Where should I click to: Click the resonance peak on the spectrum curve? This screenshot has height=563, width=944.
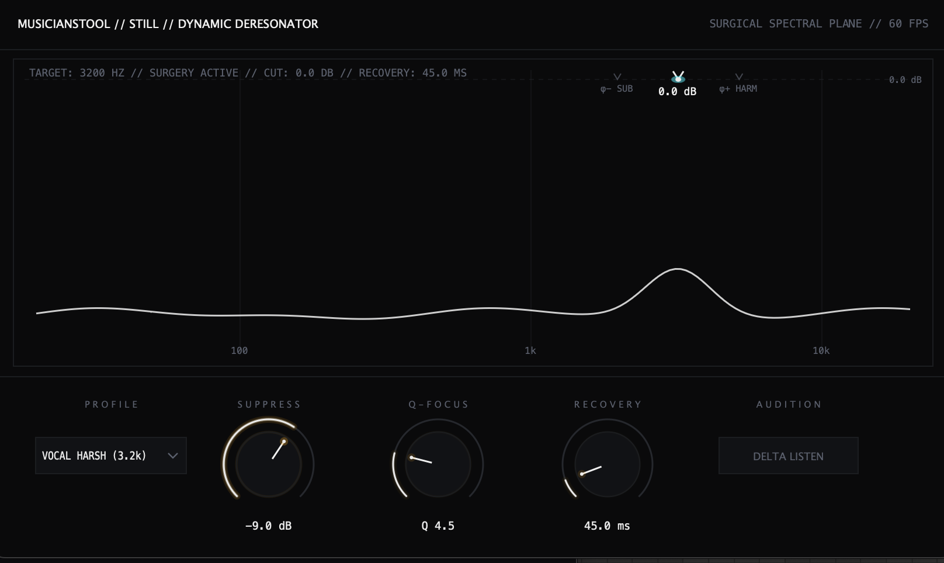(x=678, y=269)
